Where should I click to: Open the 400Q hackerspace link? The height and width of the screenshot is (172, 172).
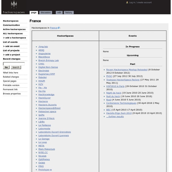coord(41,50)
